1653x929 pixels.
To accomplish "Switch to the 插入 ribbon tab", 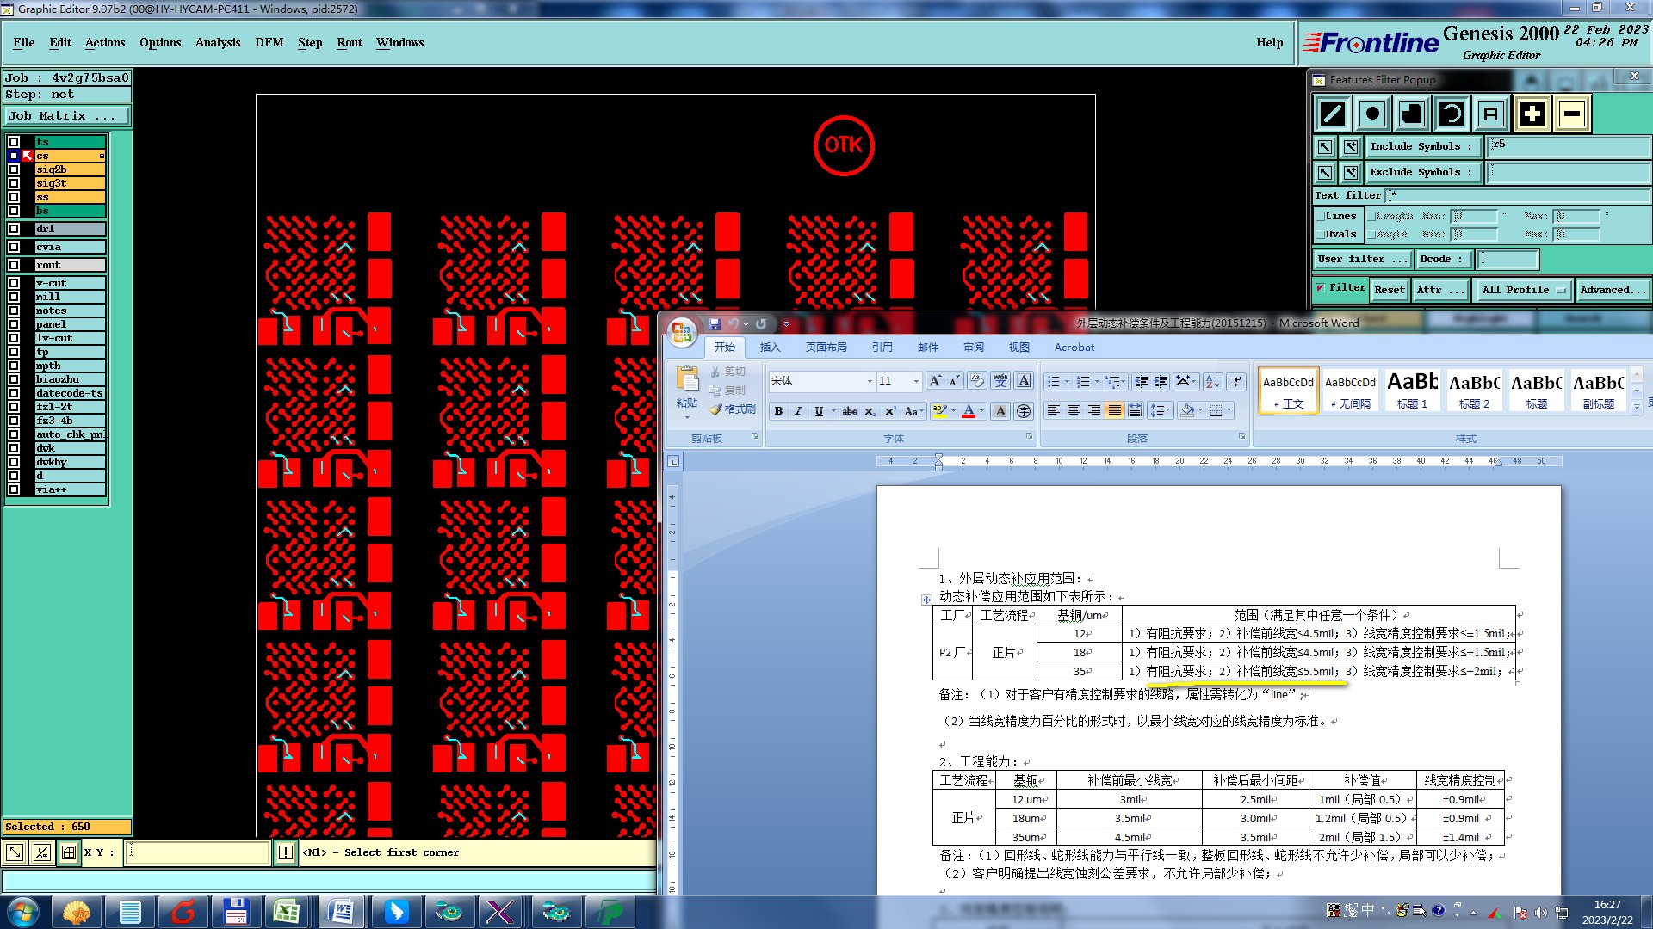I will pyautogui.click(x=770, y=348).
